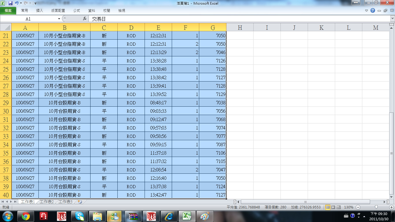The height and width of the screenshot is (222, 395).
Task: Click the Name Box showing A1
Action: 28,19
